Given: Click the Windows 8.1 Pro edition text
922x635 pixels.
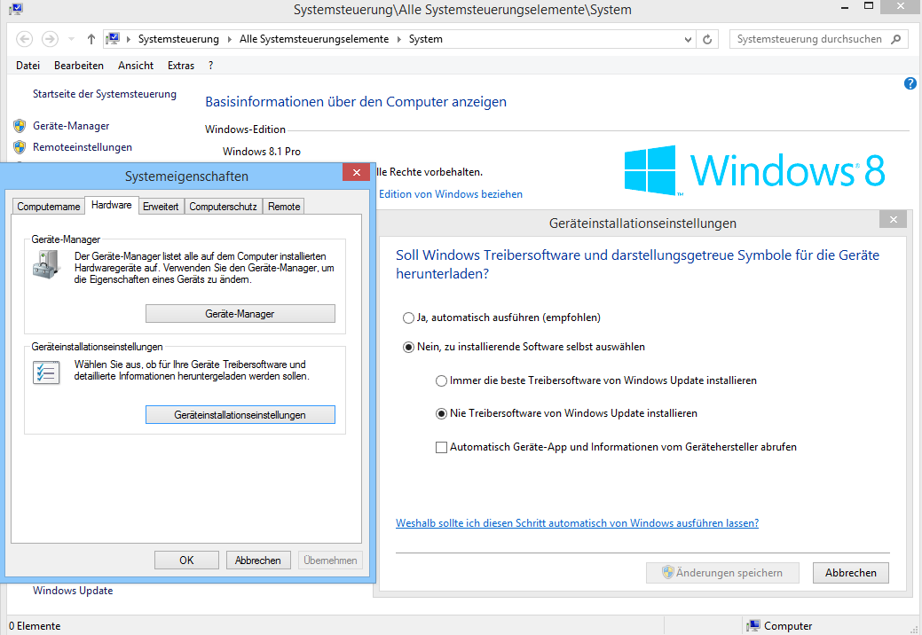Looking at the screenshot, I should [262, 151].
